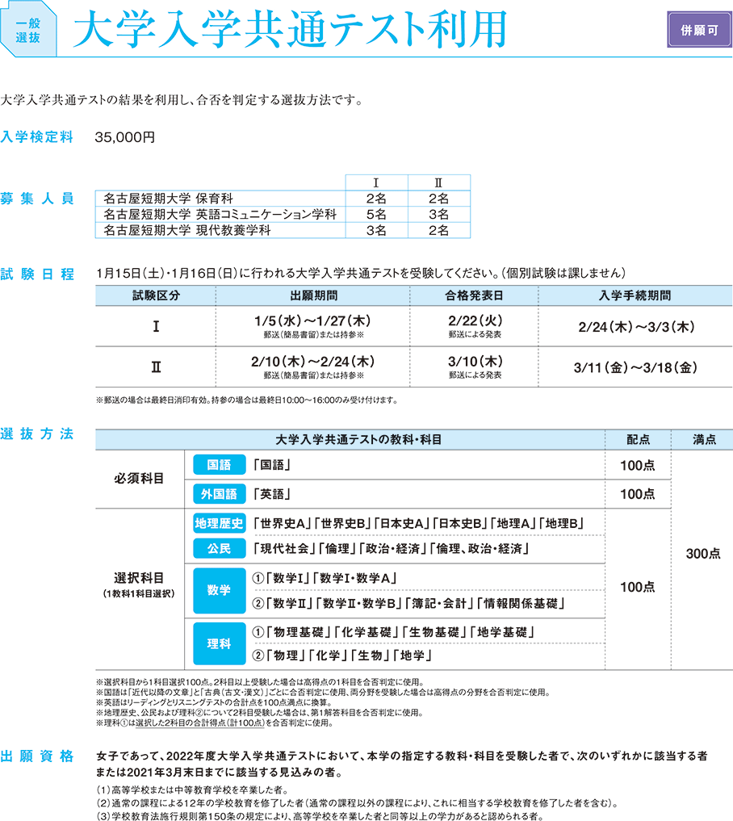Click the application period 1/5(水)〜1/27(木)

click(x=312, y=320)
